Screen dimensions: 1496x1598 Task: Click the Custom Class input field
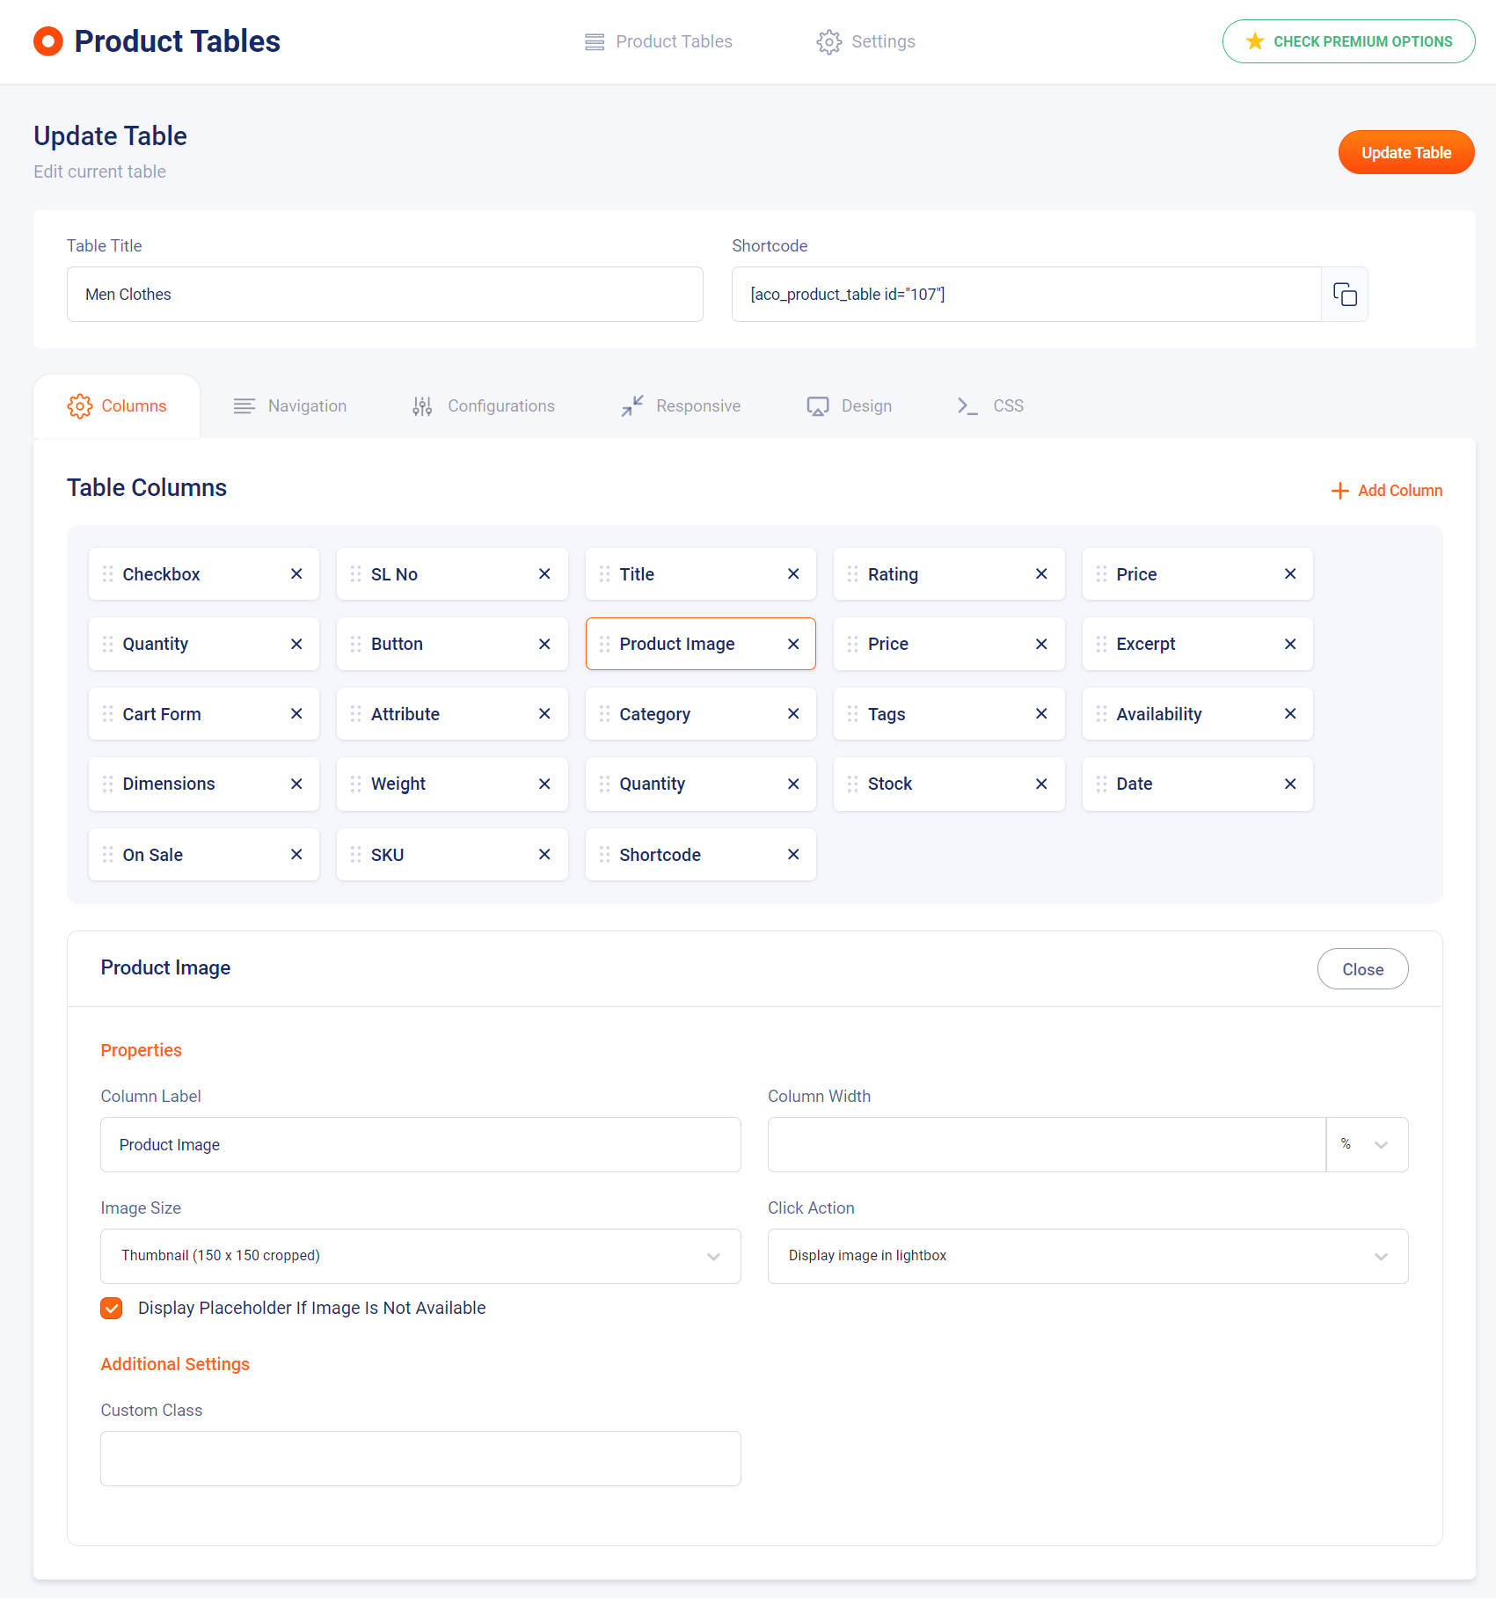(x=420, y=1459)
